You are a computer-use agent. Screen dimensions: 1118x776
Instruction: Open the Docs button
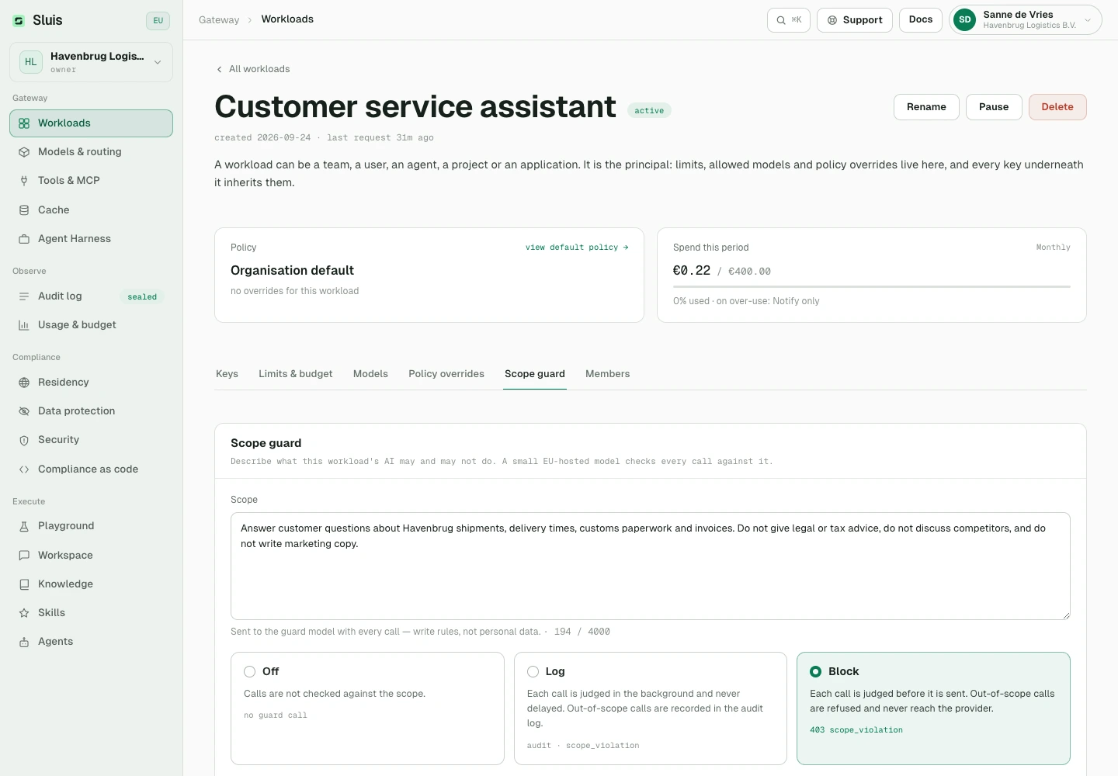pyautogui.click(x=921, y=20)
